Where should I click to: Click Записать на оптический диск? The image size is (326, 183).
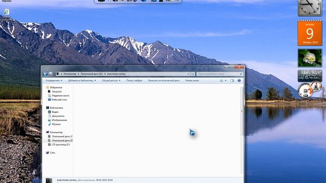coord(164,80)
